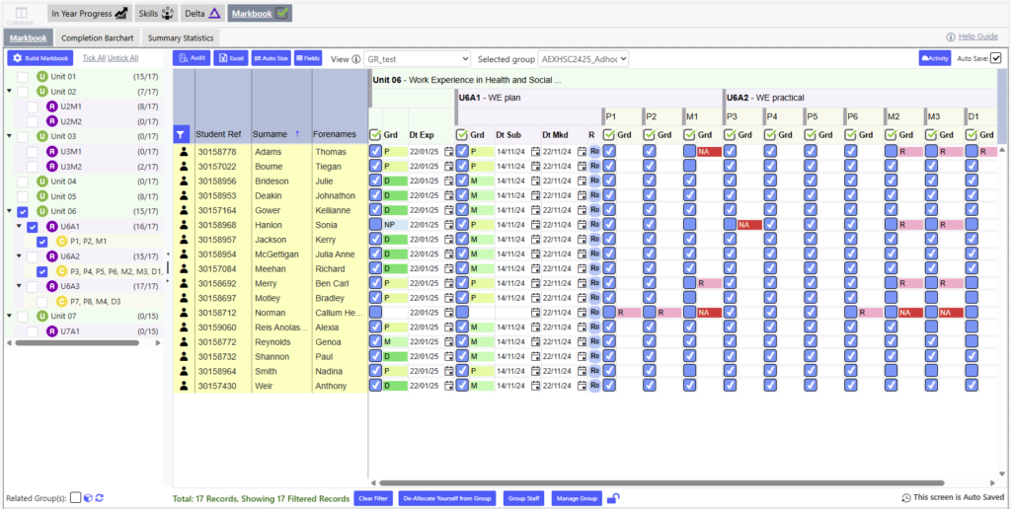Click the tree panel horizontal scrollbar

point(77,342)
